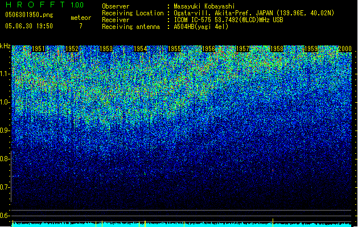Click the meteor label
358x227 pixels.
(81, 18)
